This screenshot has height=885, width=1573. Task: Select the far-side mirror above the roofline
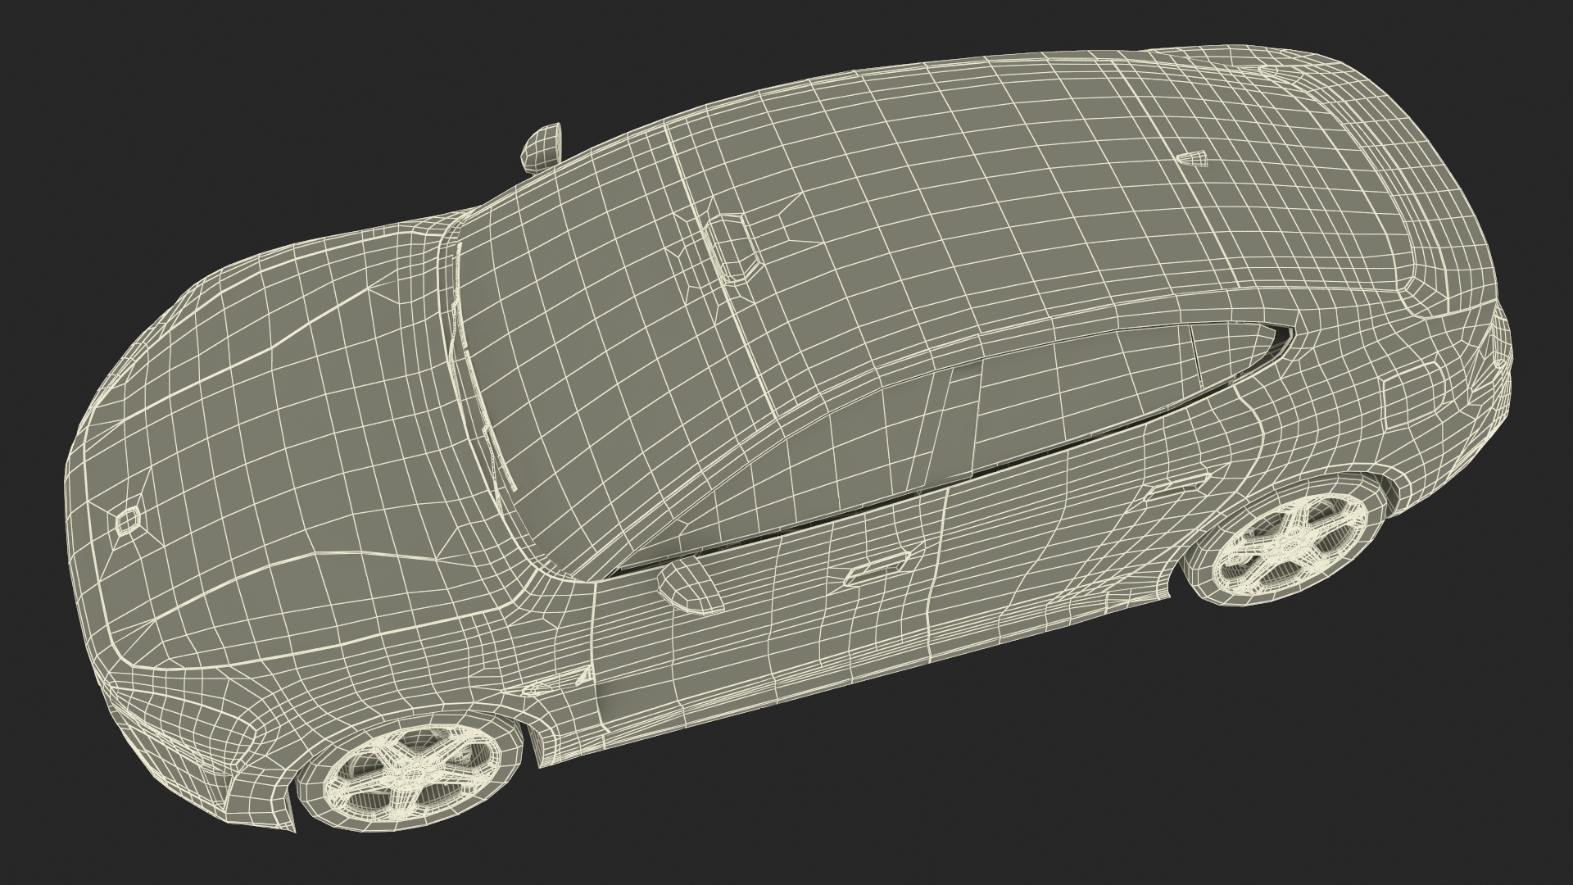click(x=542, y=147)
